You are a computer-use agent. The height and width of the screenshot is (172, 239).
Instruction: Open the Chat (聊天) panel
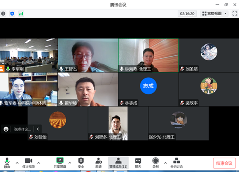click(138, 162)
